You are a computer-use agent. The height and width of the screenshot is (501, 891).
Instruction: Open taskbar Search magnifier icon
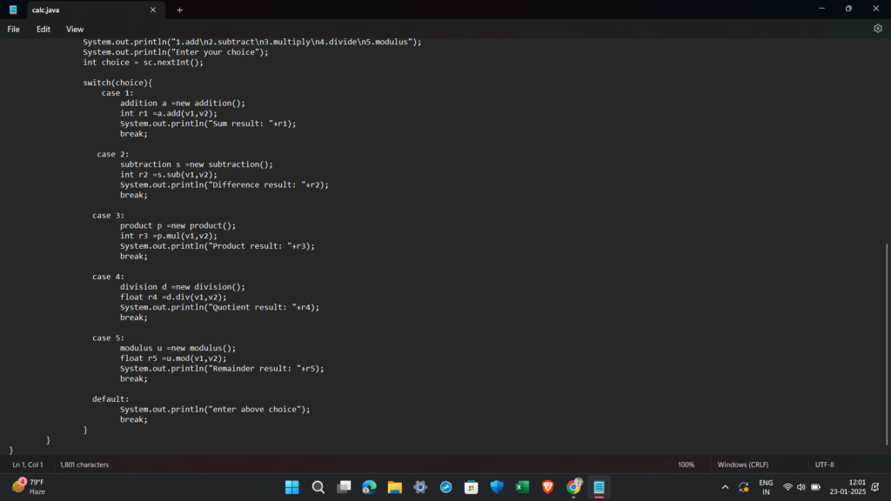point(318,487)
